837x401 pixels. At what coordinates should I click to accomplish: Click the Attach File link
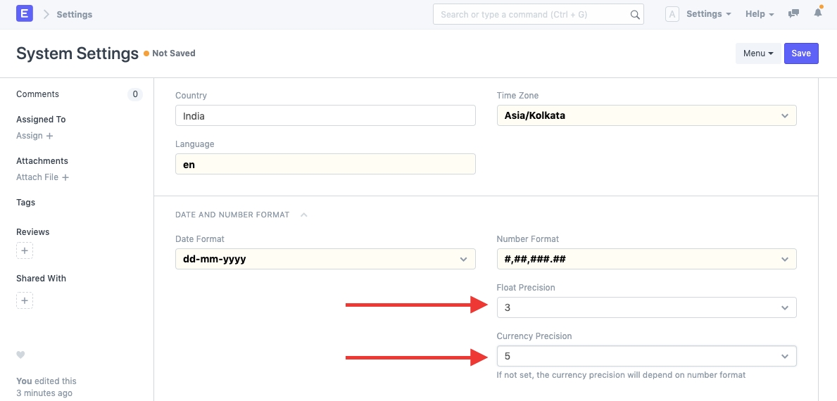[x=42, y=177]
